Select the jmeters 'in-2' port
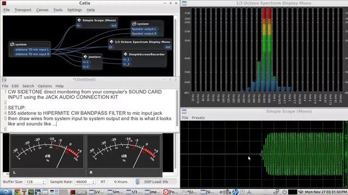 [x=86, y=67]
